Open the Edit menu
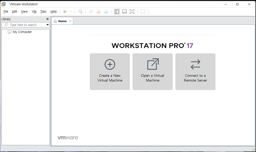This screenshot has height=152, width=256. (15, 12)
